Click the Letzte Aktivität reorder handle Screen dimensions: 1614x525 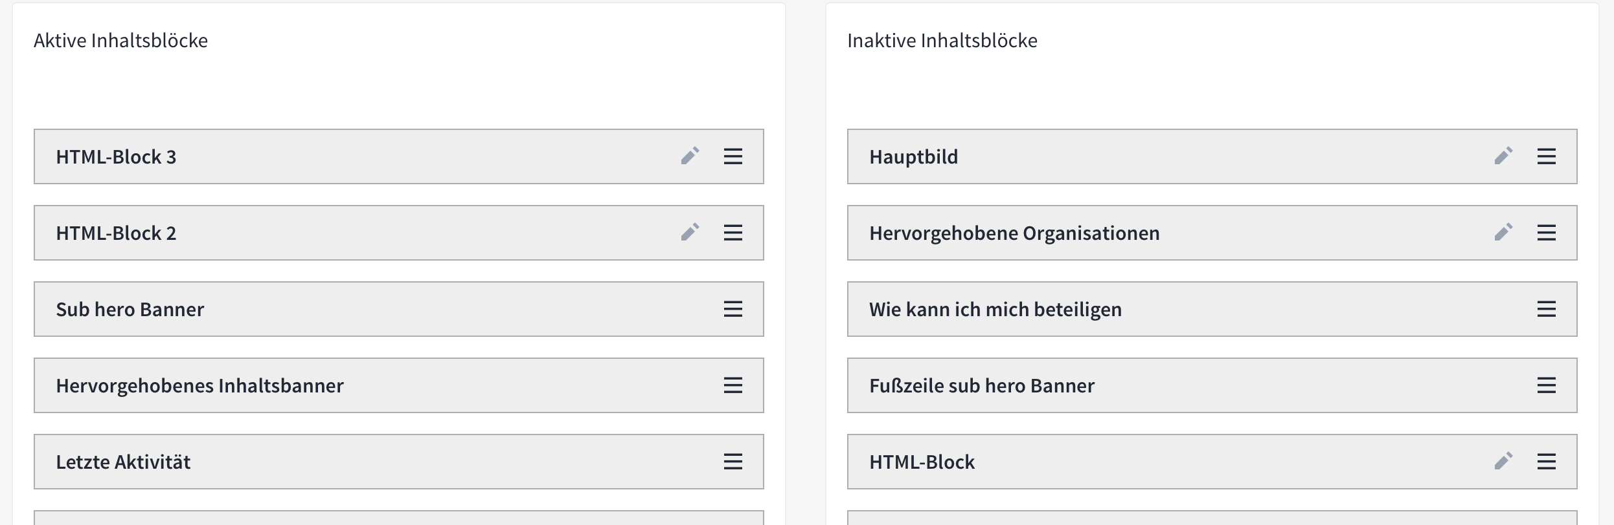coord(733,462)
